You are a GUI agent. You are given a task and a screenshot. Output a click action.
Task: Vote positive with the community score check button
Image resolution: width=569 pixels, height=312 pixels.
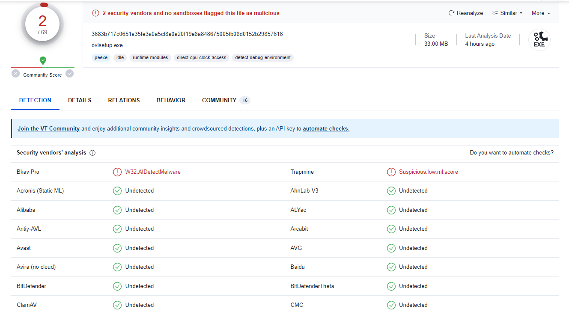tap(70, 74)
